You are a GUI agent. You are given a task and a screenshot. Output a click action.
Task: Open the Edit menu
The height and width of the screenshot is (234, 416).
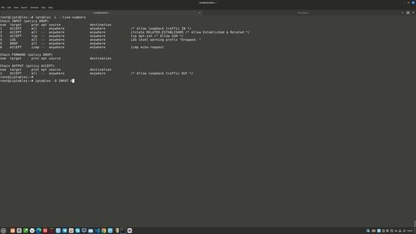pos(9,7)
